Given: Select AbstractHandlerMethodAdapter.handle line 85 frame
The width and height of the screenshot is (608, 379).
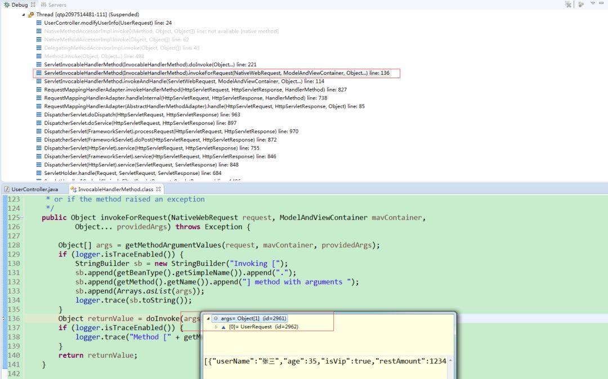Looking at the screenshot, I should tap(204, 106).
